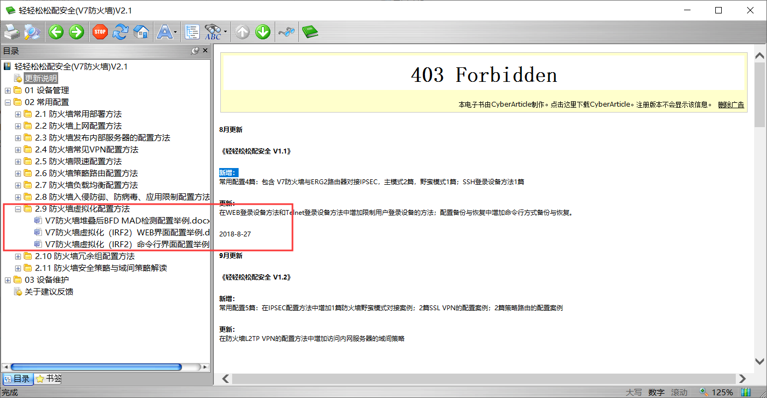
Task: Click the 125% zoom level in status bar
Action: coord(722,392)
